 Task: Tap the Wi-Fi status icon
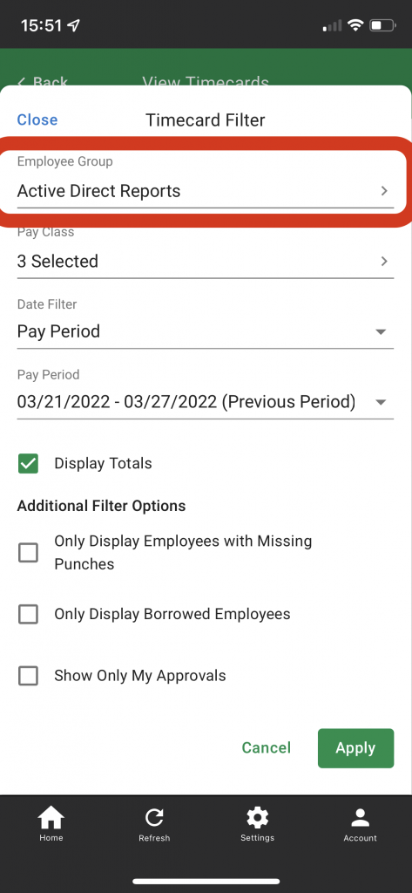[x=356, y=25]
